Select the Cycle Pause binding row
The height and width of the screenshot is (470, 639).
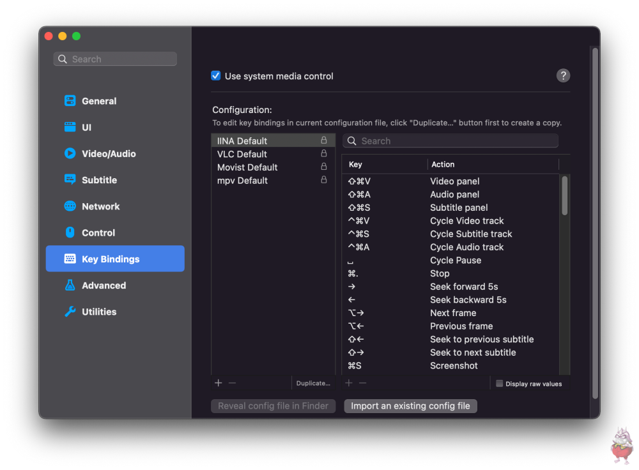point(450,261)
